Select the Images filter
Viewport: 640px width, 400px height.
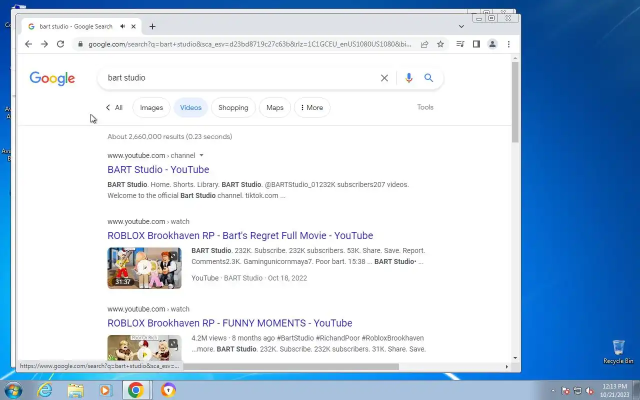(x=151, y=107)
